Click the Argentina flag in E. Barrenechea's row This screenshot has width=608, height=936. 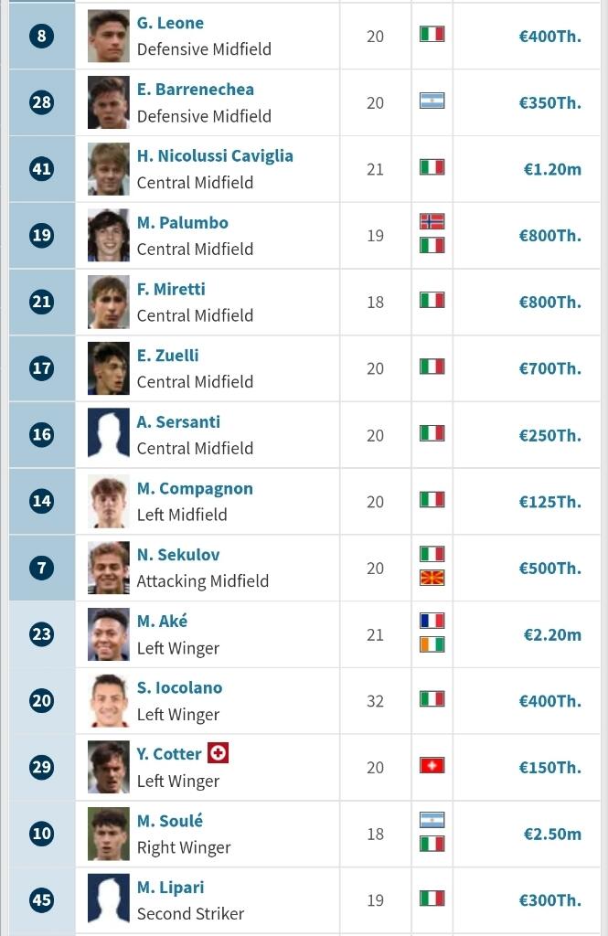click(x=432, y=101)
